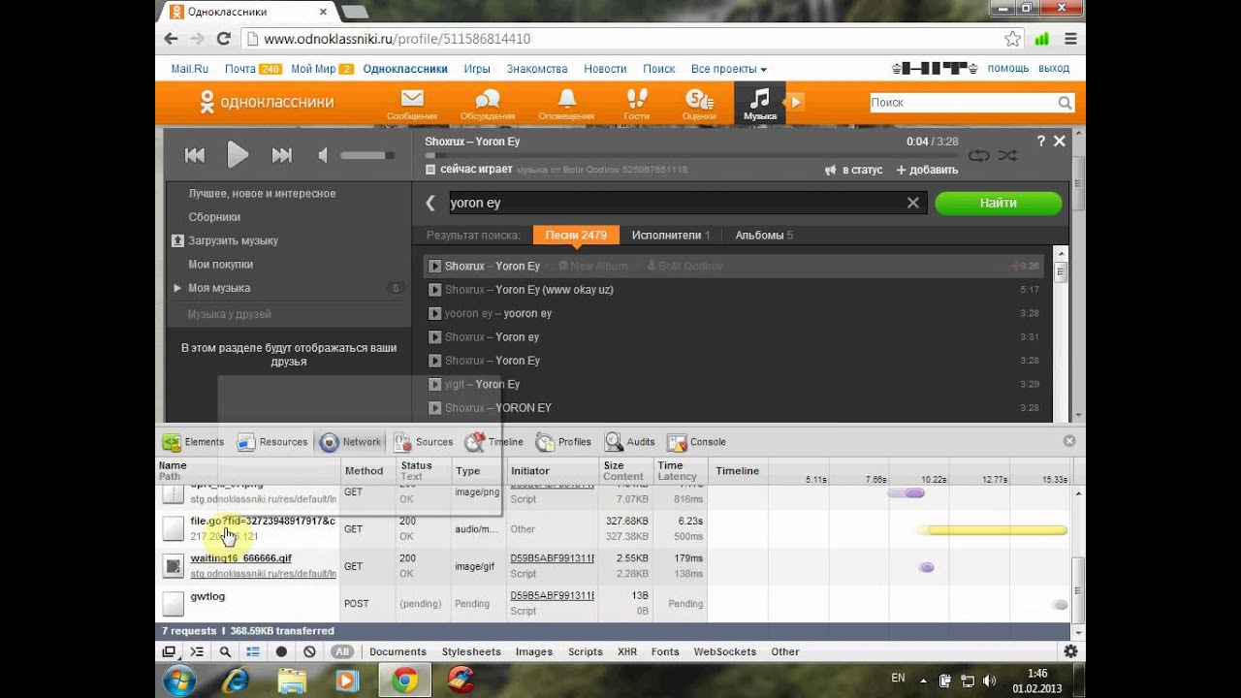This screenshot has width=1241, height=698.
Task: Skip to next track
Action: tap(282, 155)
